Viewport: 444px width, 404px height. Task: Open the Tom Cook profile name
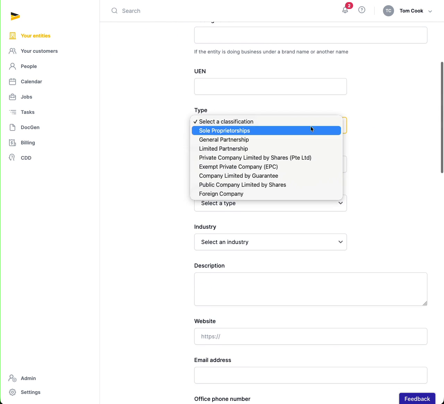pyautogui.click(x=411, y=11)
